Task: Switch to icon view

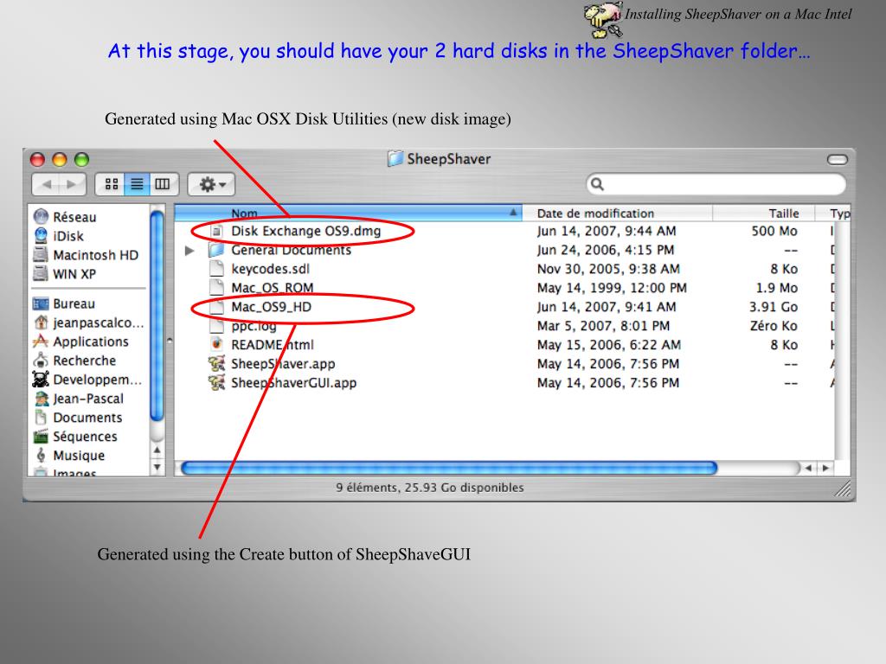Action: pyautogui.click(x=112, y=184)
